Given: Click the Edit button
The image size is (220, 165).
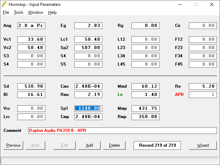Looking at the screenshot, I should [x=64, y=145].
